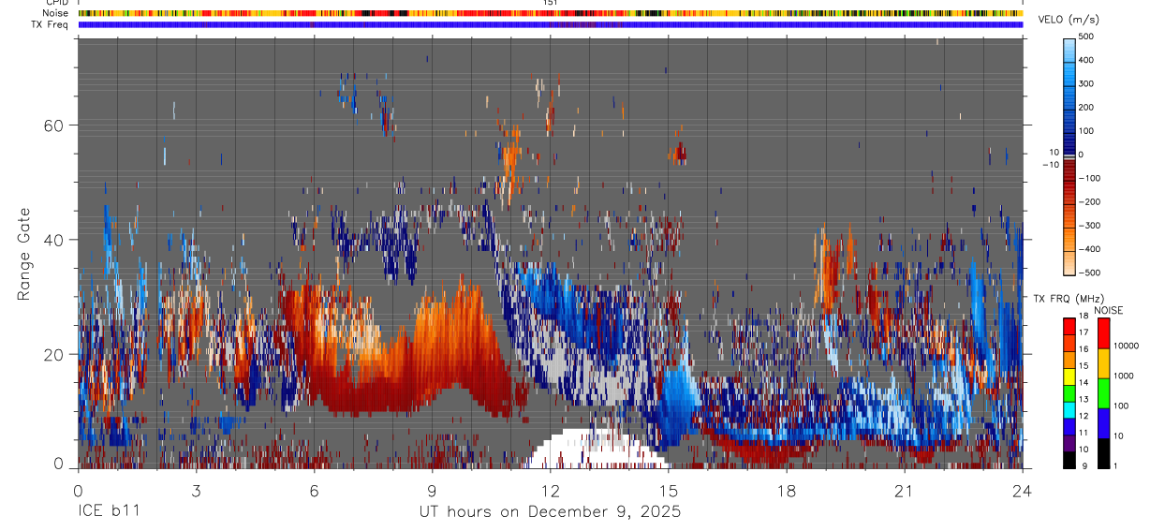
Task: Click the 10000 label in NOISE legend
Action: tap(1125, 346)
